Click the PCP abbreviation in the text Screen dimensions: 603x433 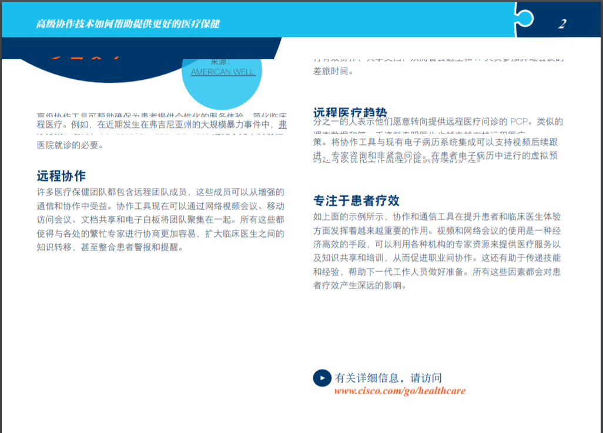519,122
